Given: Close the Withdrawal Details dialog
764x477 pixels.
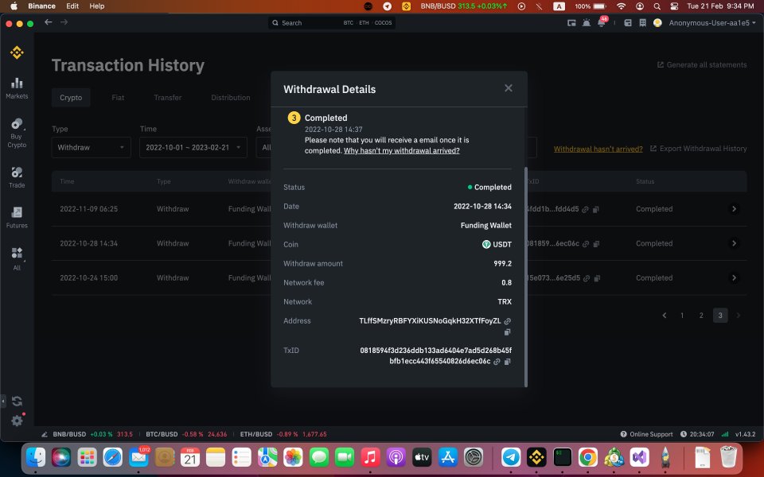Looking at the screenshot, I should click(509, 88).
